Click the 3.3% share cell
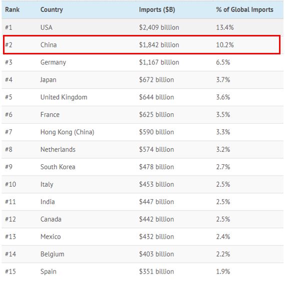 tap(223, 132)
